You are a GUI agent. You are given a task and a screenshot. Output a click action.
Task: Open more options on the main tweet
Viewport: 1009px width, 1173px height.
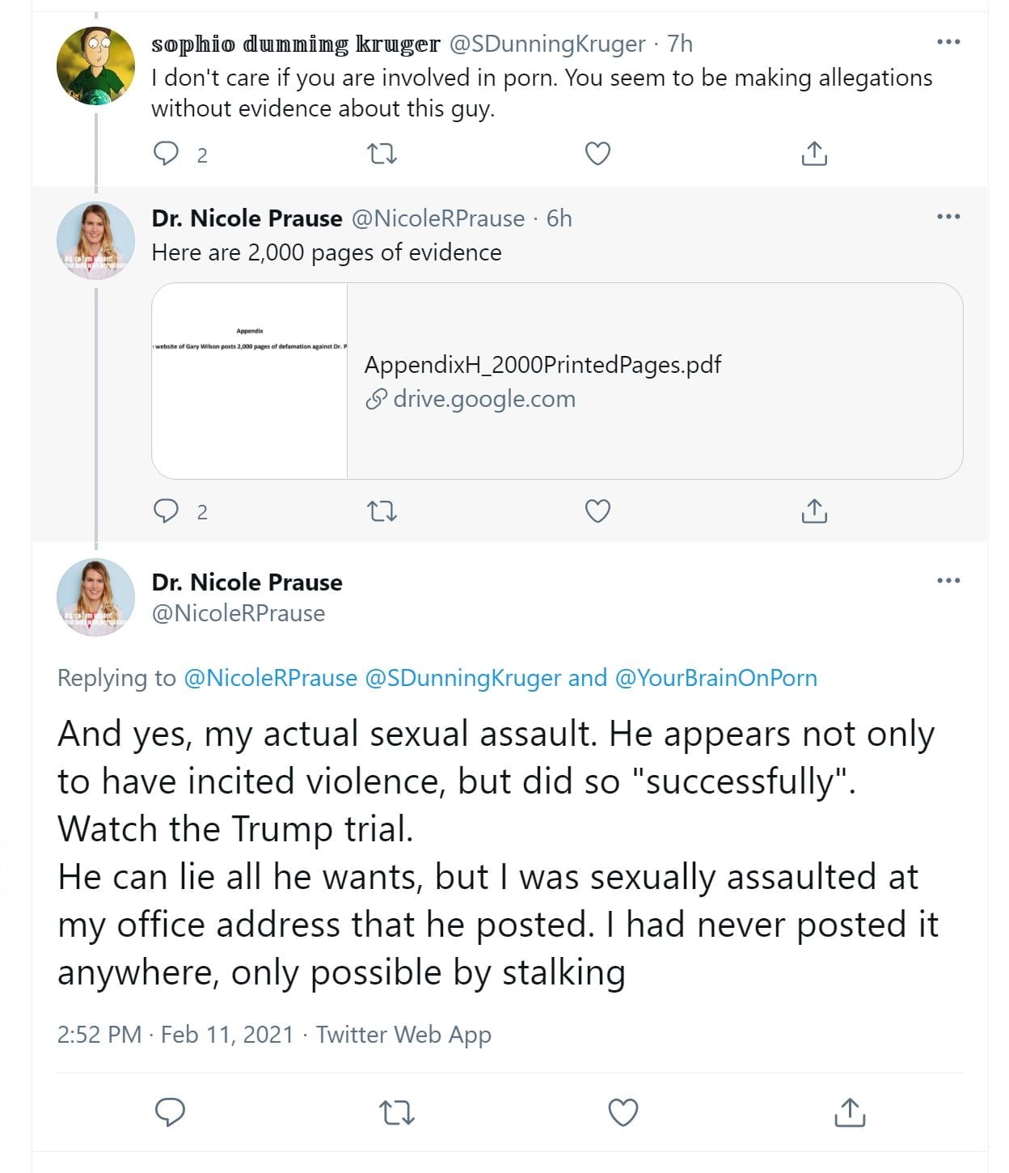pos(948,581)
